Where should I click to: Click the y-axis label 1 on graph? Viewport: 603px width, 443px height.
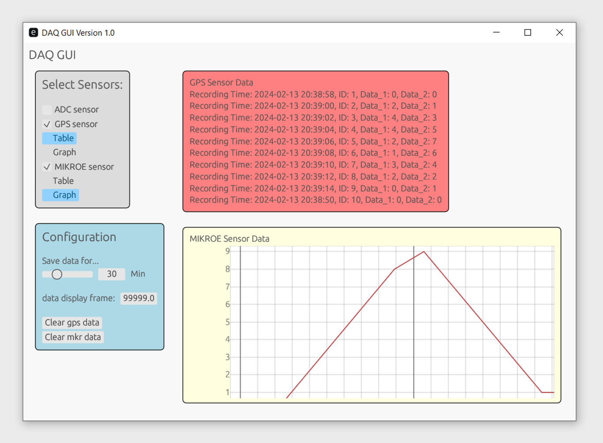click(228, 392)
